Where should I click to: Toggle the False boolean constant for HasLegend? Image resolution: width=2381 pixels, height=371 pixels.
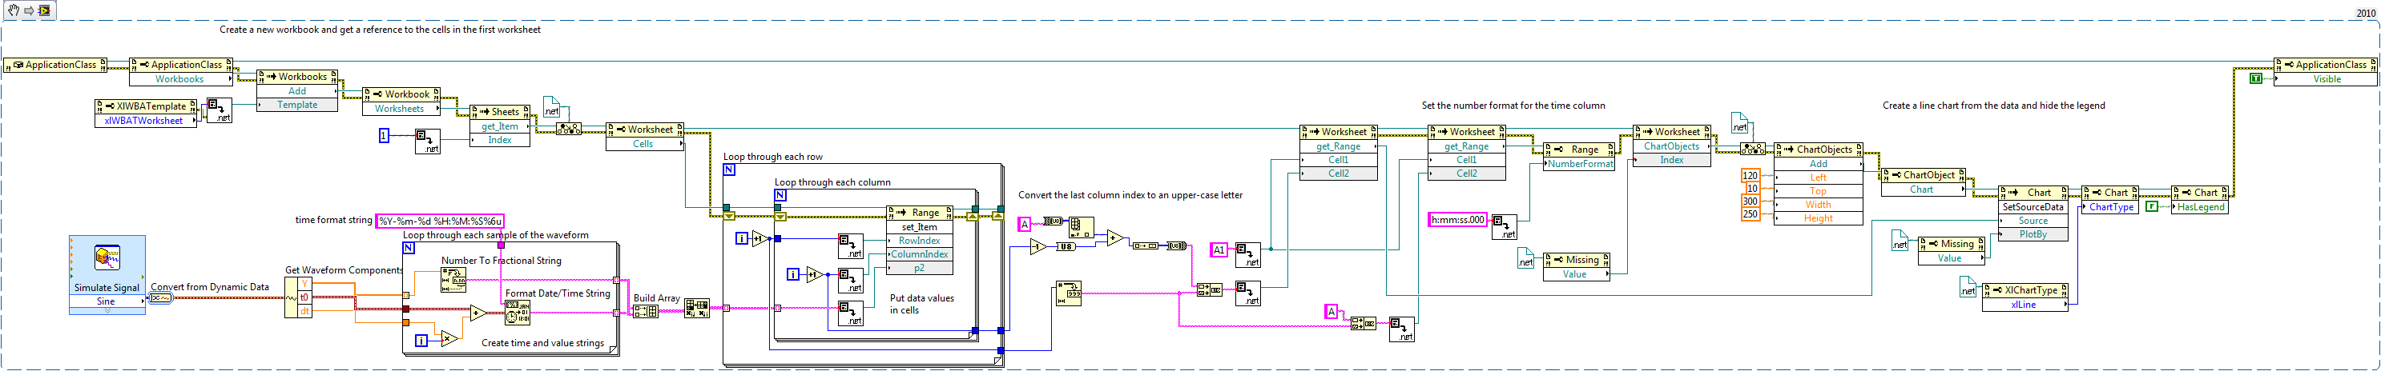2152,207
